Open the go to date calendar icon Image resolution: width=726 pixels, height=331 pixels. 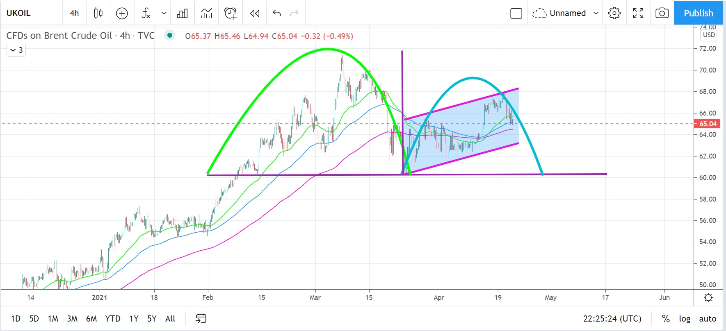pos(201,318)
